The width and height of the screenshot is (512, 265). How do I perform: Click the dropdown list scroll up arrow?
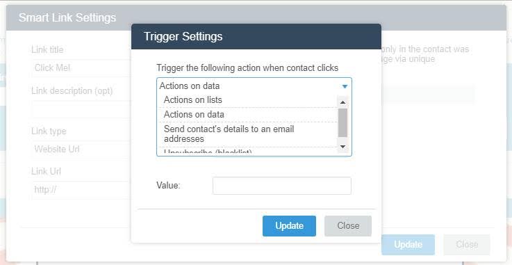tap(343, 102)
